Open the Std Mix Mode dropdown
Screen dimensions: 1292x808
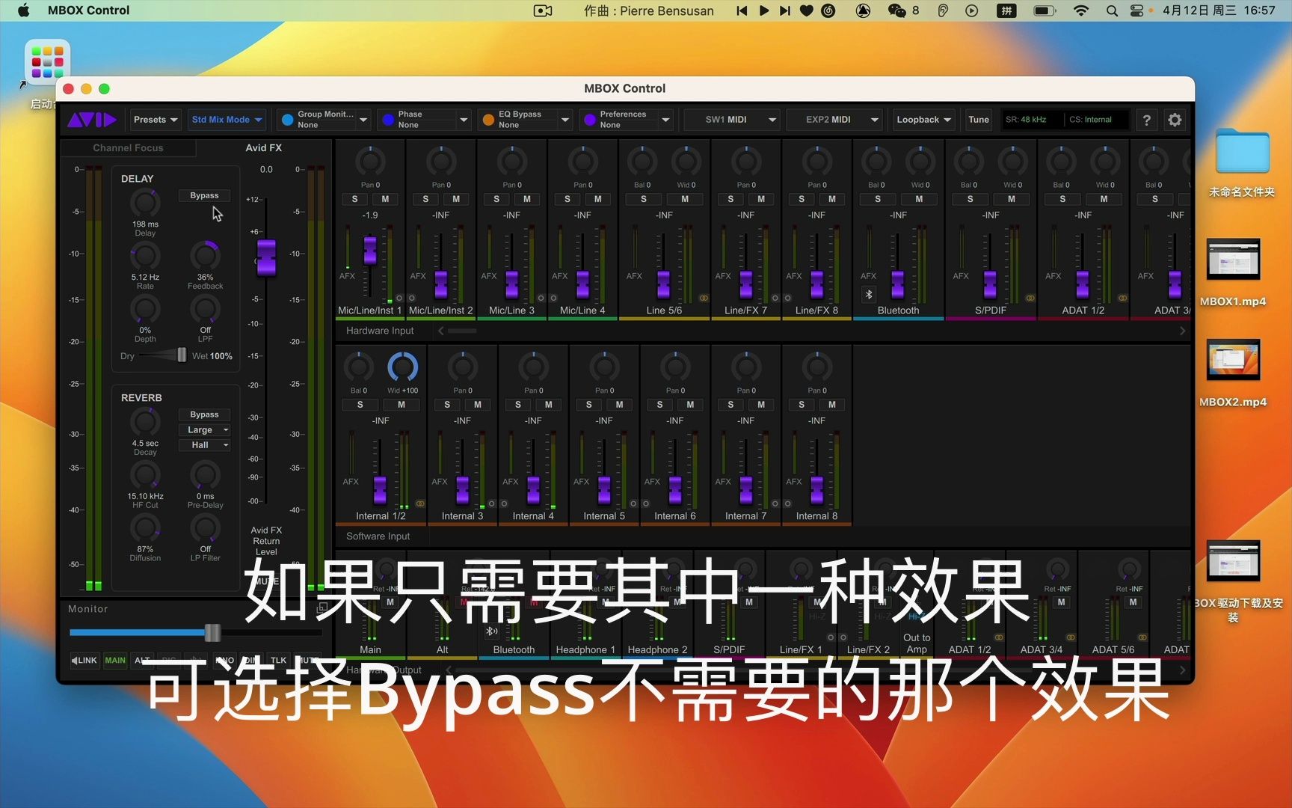point(227,120)
